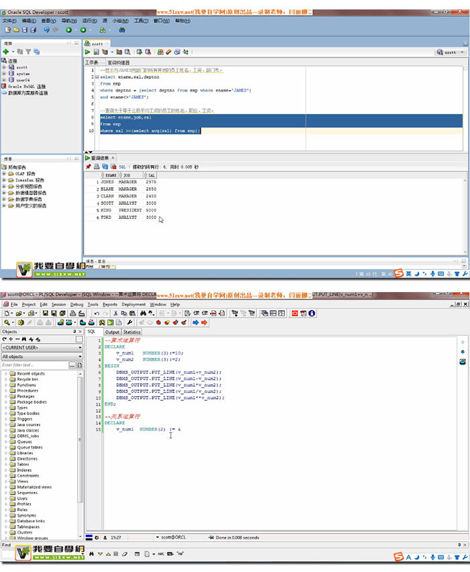Run statement with green play icon in SQL Developer
This screenshot has width=470, height=572.
point(87,52)
